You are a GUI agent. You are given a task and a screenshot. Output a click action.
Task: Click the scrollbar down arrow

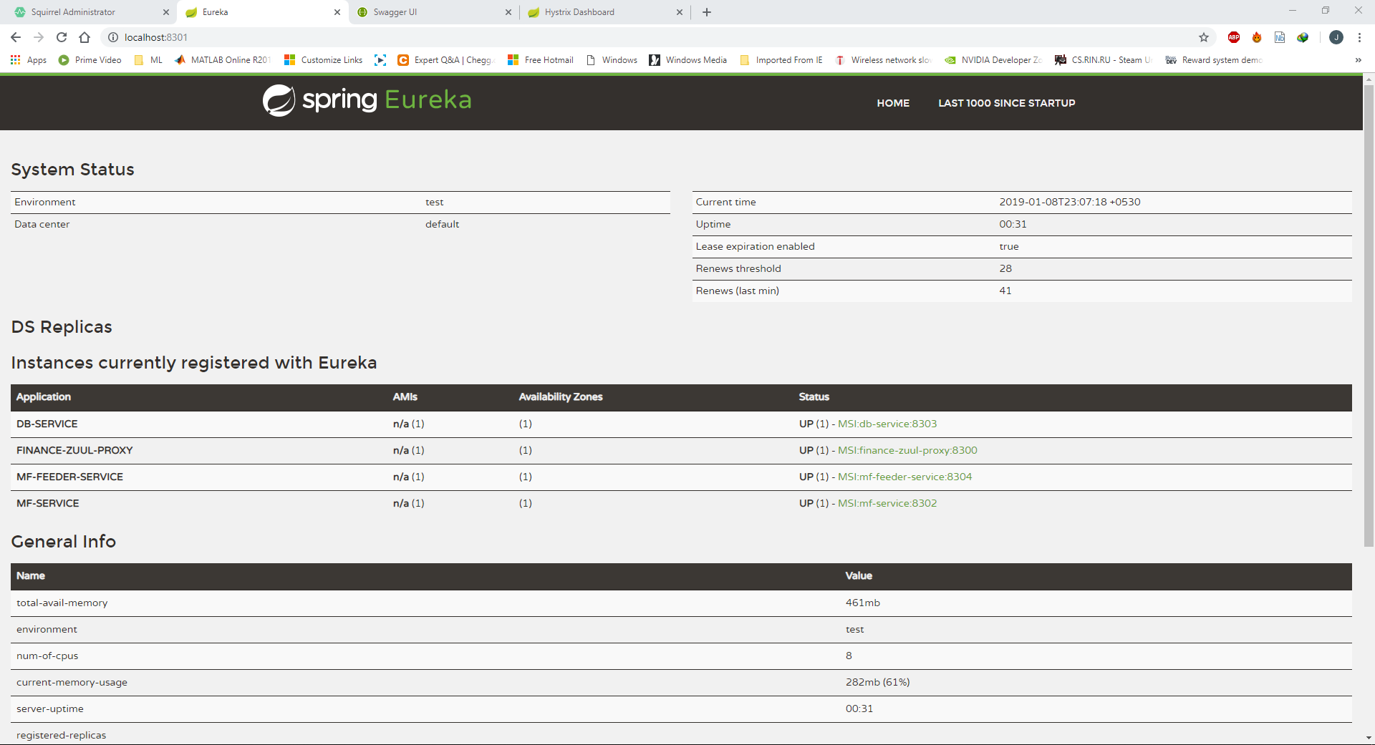pos(1369,738)
